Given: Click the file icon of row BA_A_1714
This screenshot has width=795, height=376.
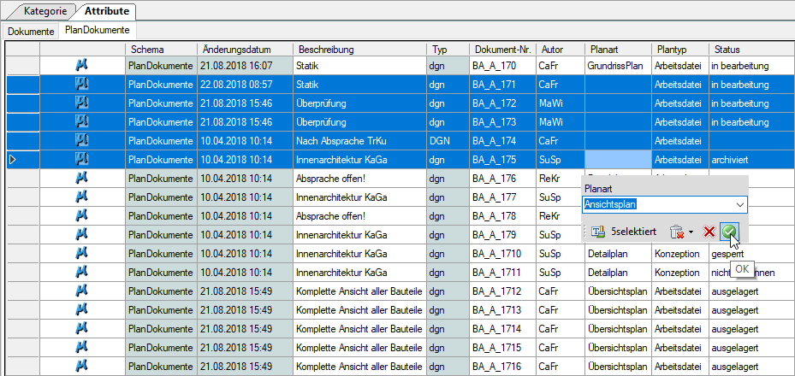Looking at the screenshot, I should click(81, 328).
